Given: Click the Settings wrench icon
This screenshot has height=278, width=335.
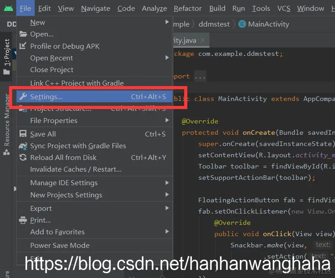Looking at the screenshot, I should click(x=23, y=97).
